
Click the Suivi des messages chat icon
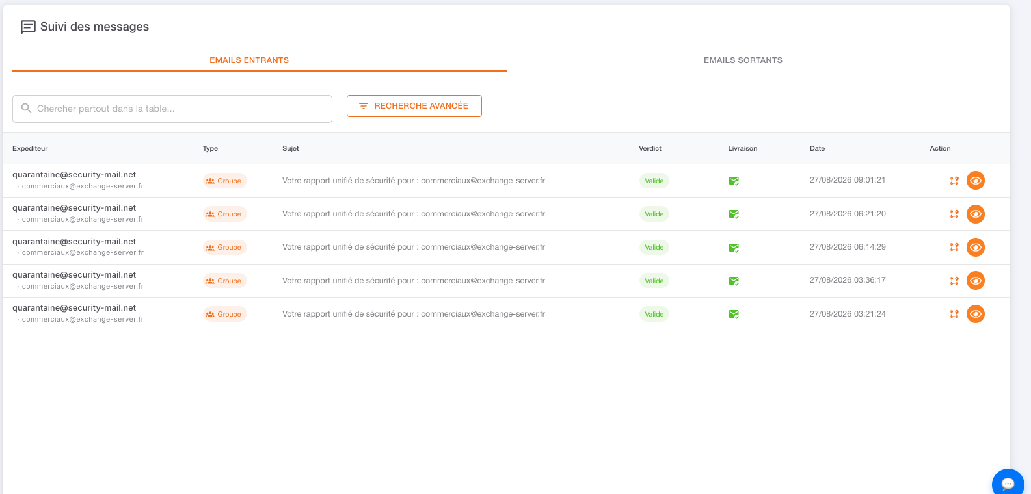(28, 27)
